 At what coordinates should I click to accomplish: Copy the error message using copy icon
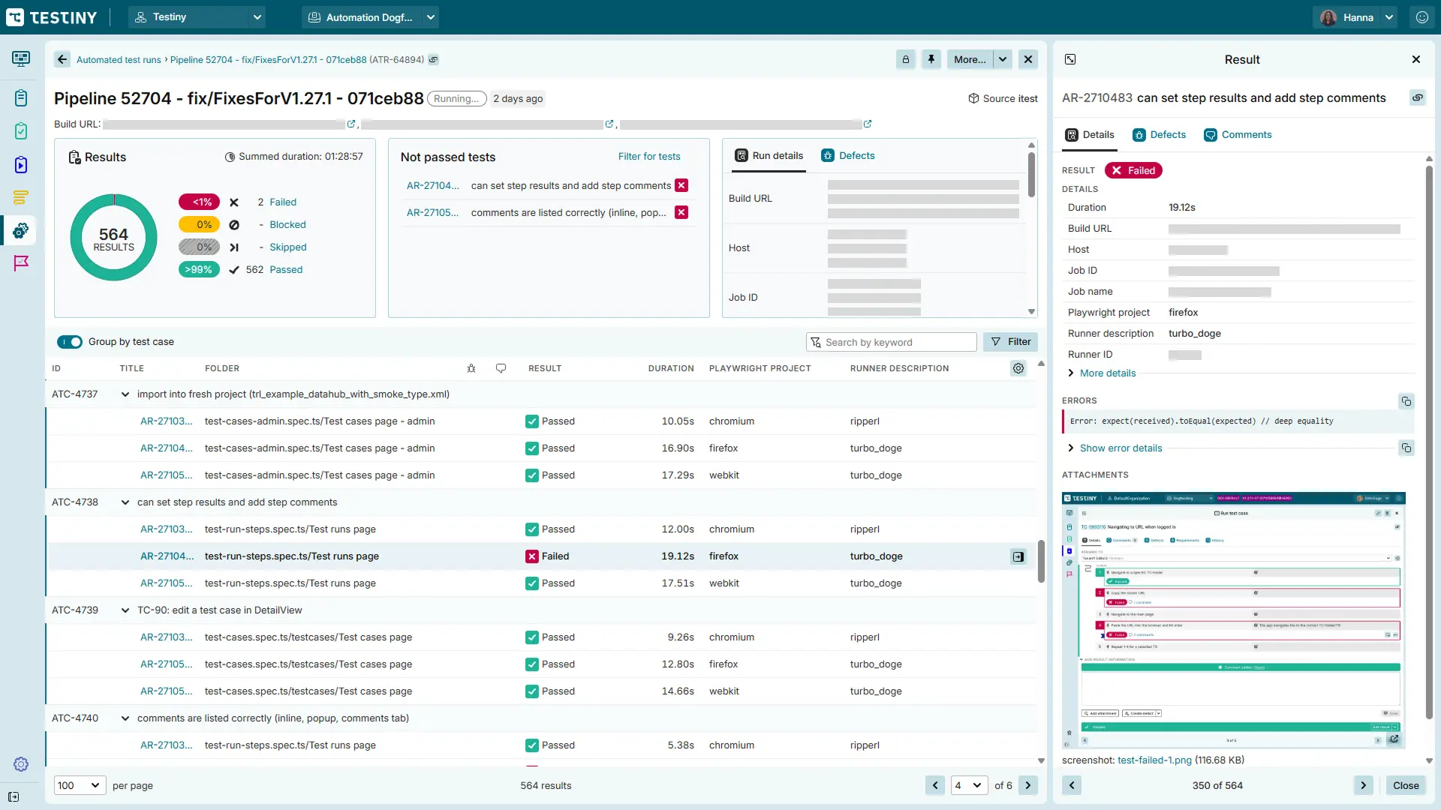tap(1406, 401)
